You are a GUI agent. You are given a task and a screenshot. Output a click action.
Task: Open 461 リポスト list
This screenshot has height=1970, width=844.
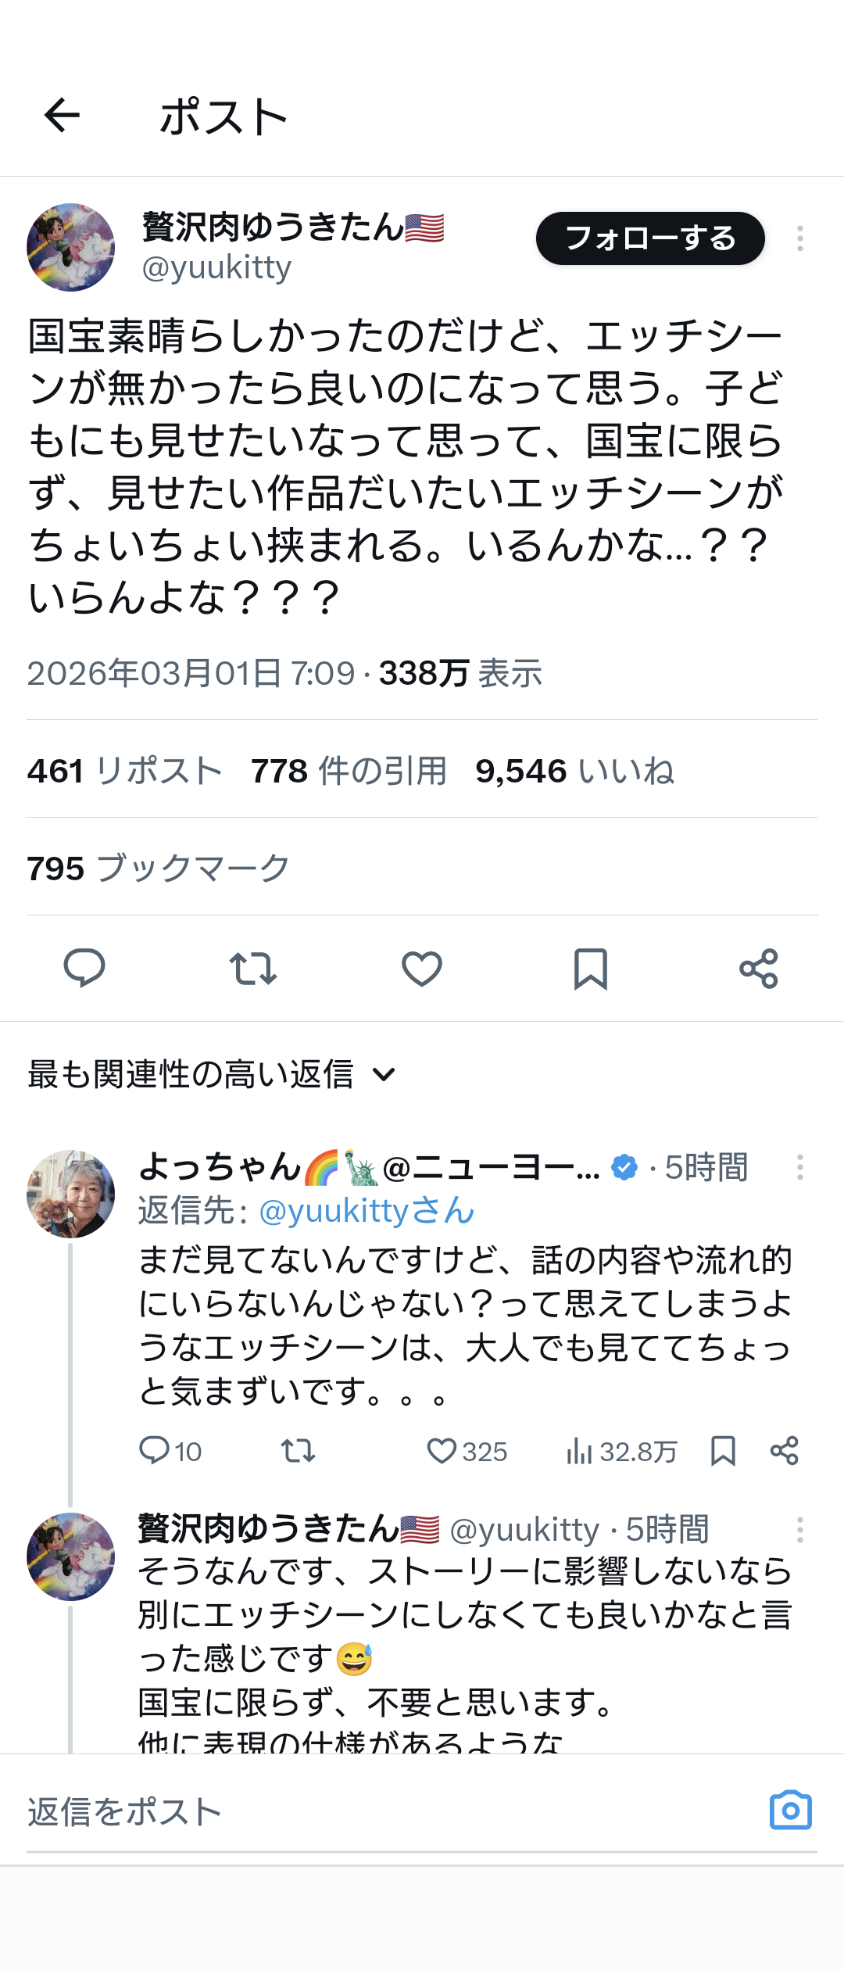[x=125, y=771]
